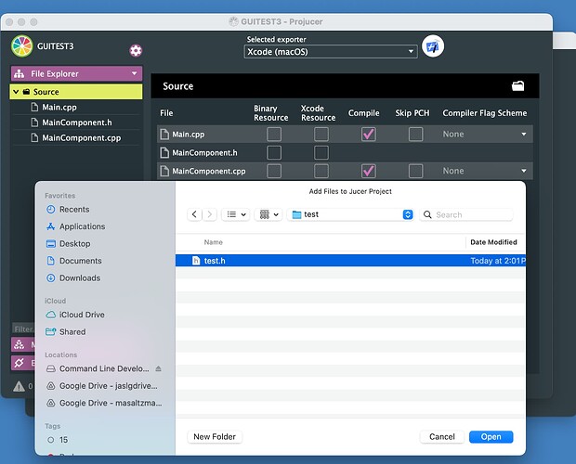Click Main.cpp file icon in the tree

pyautogui.click(x=34, y=107)
